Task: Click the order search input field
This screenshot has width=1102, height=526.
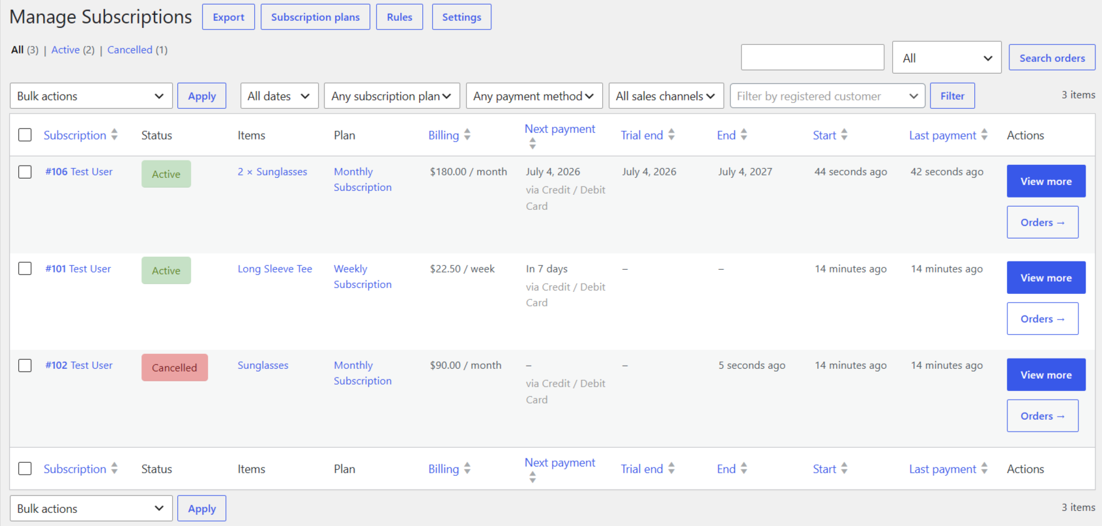Action: pyautogui.click(x=813, y=57)
